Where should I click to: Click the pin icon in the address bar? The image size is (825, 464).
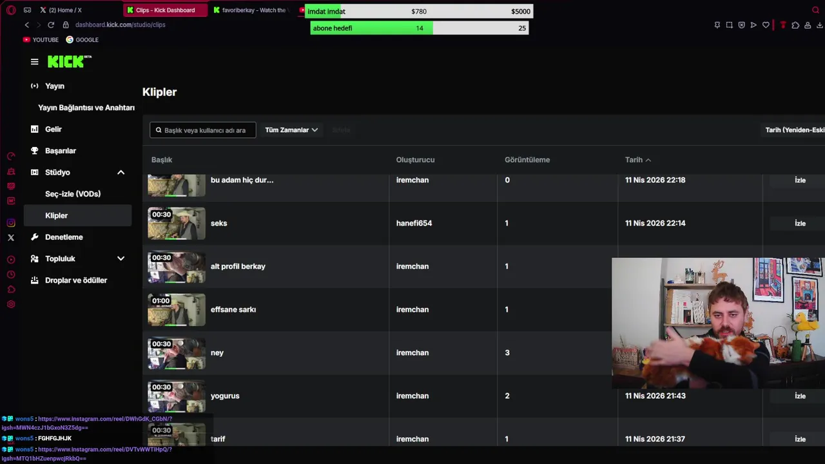717,25
